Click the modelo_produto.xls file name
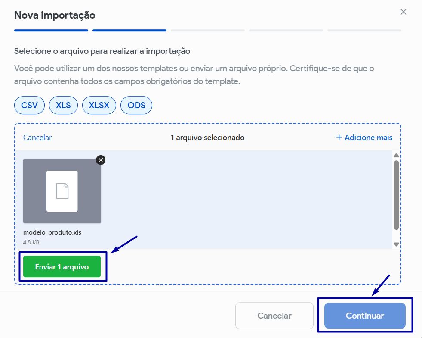The height and width of the screenshot is (338, 422). [x=52, y=232]
